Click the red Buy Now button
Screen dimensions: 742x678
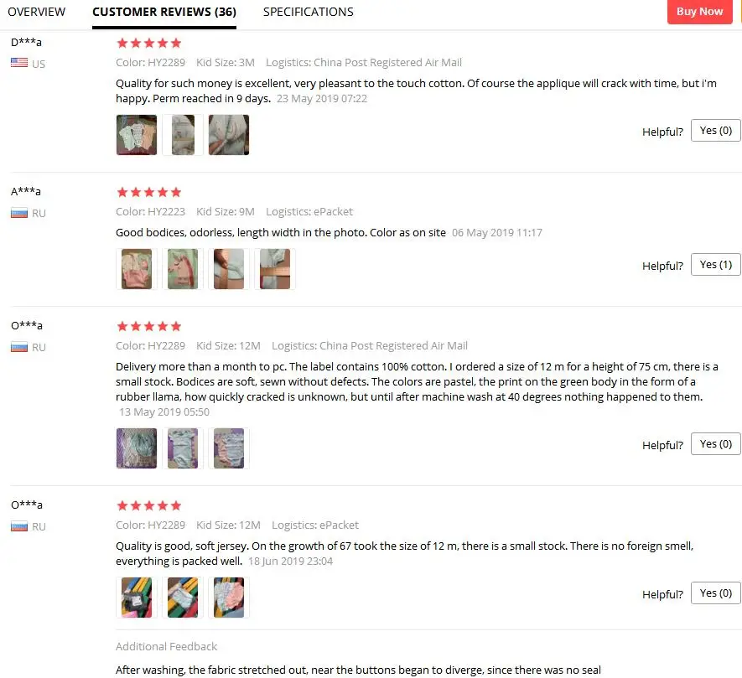(699, 12)
